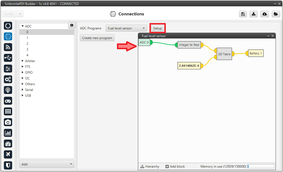Expand the FTS tree node
Screen dimensions: 283x172
pyautogui.click(x=23, y=67)
